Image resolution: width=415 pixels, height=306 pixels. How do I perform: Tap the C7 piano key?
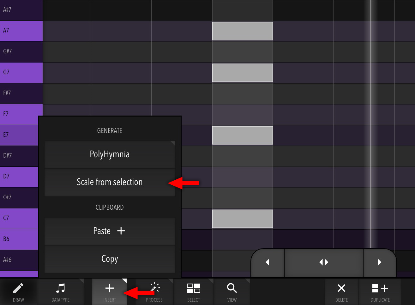(19, 219)
